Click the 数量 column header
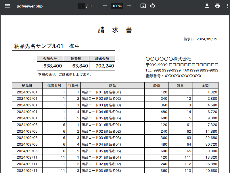Image resolution: width=230 pixels, height=173 pixels. (x=180, y=85)
